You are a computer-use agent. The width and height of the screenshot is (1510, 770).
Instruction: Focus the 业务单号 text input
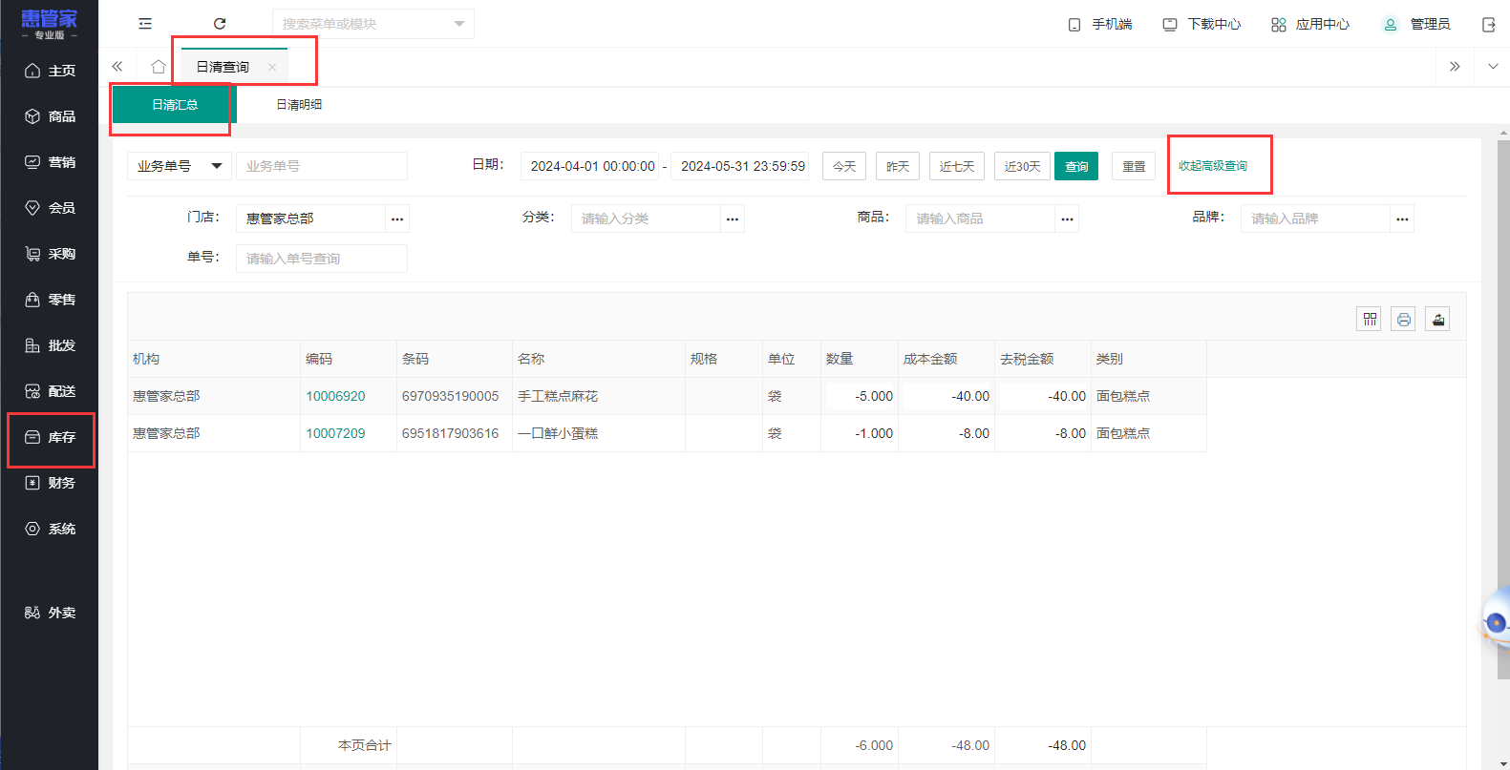tap(322, 166)
